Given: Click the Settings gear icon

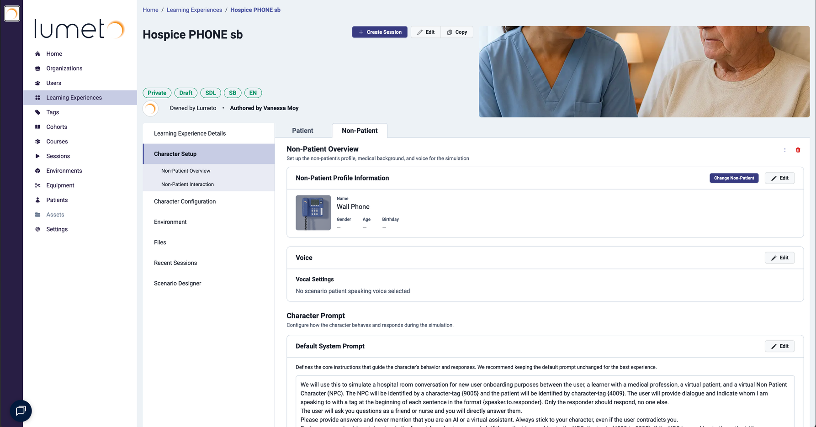Looking at the screenshot, I should click(x=37, y=229).
